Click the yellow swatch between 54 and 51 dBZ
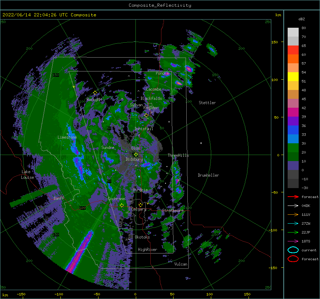The width and height of the screenshot is (320, 299). pyautogui.click(x=293, y=77)
